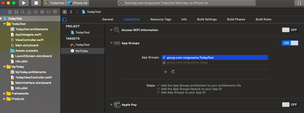Open the Find navigator search icon
Viewport: 304px width, 113px height.
[x=23, y=12]
